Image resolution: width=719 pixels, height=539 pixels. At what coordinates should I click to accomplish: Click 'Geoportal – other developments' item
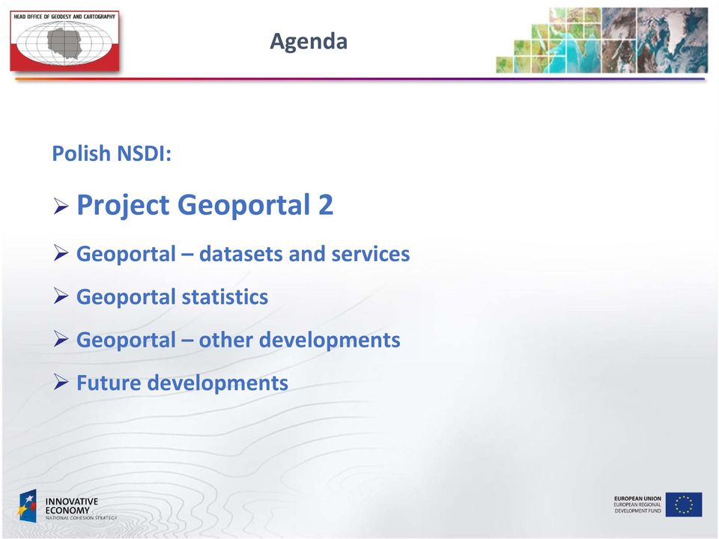click(x=238, y=340)
